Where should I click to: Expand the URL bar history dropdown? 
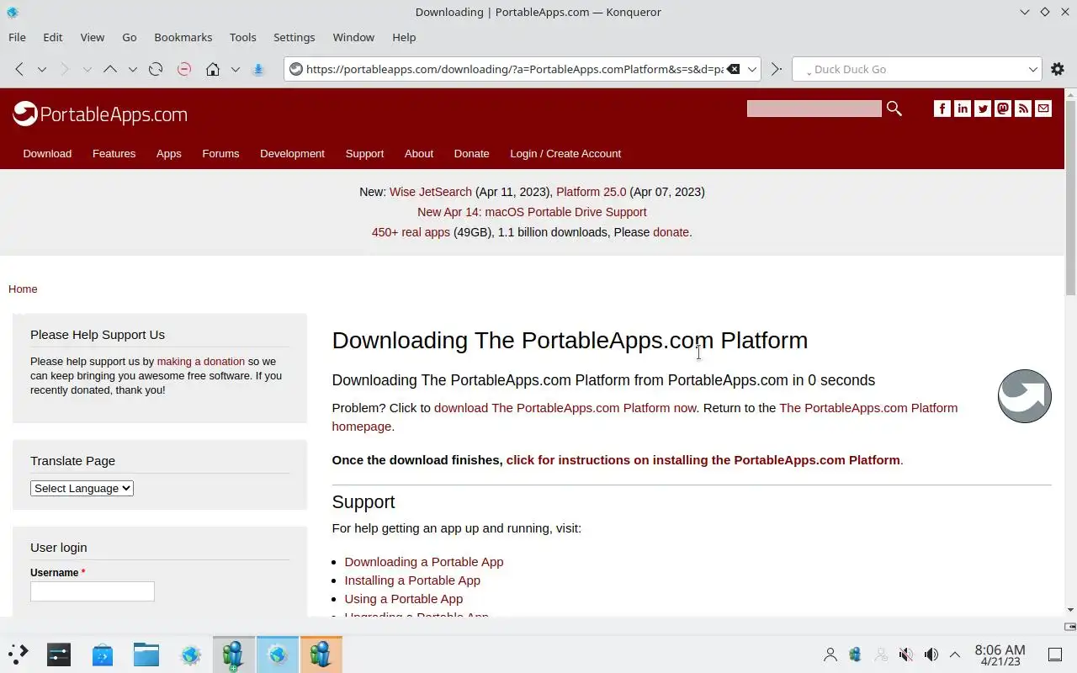[752, 69]
